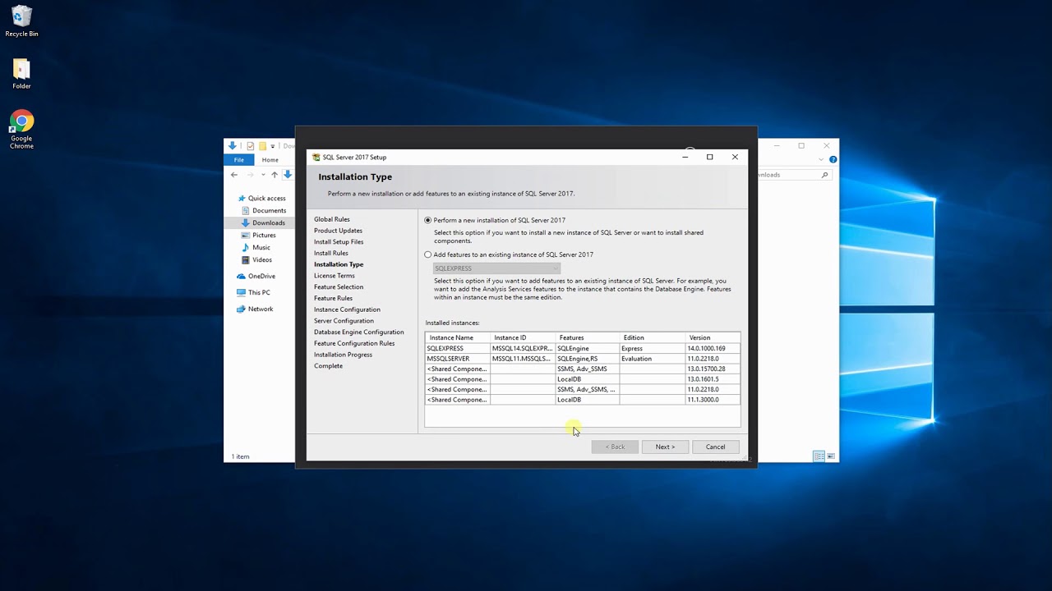Viewport: 1052px width, 591px height.
Task: Click the Version column header
Action: pos(713,337)
